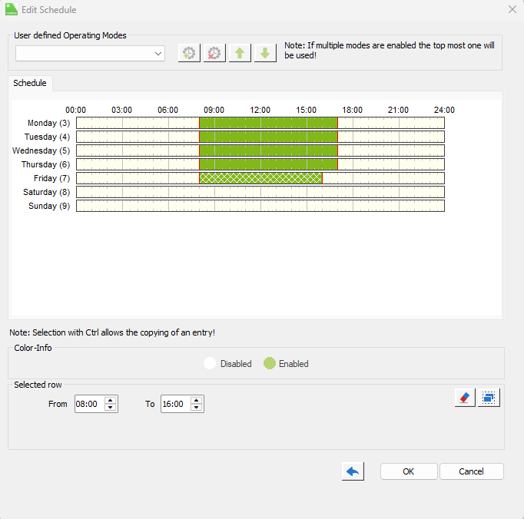The width and height of the screenshot is (524, 519).
Task: Select the Schedule tab
Action: click(x=30, y=83)
